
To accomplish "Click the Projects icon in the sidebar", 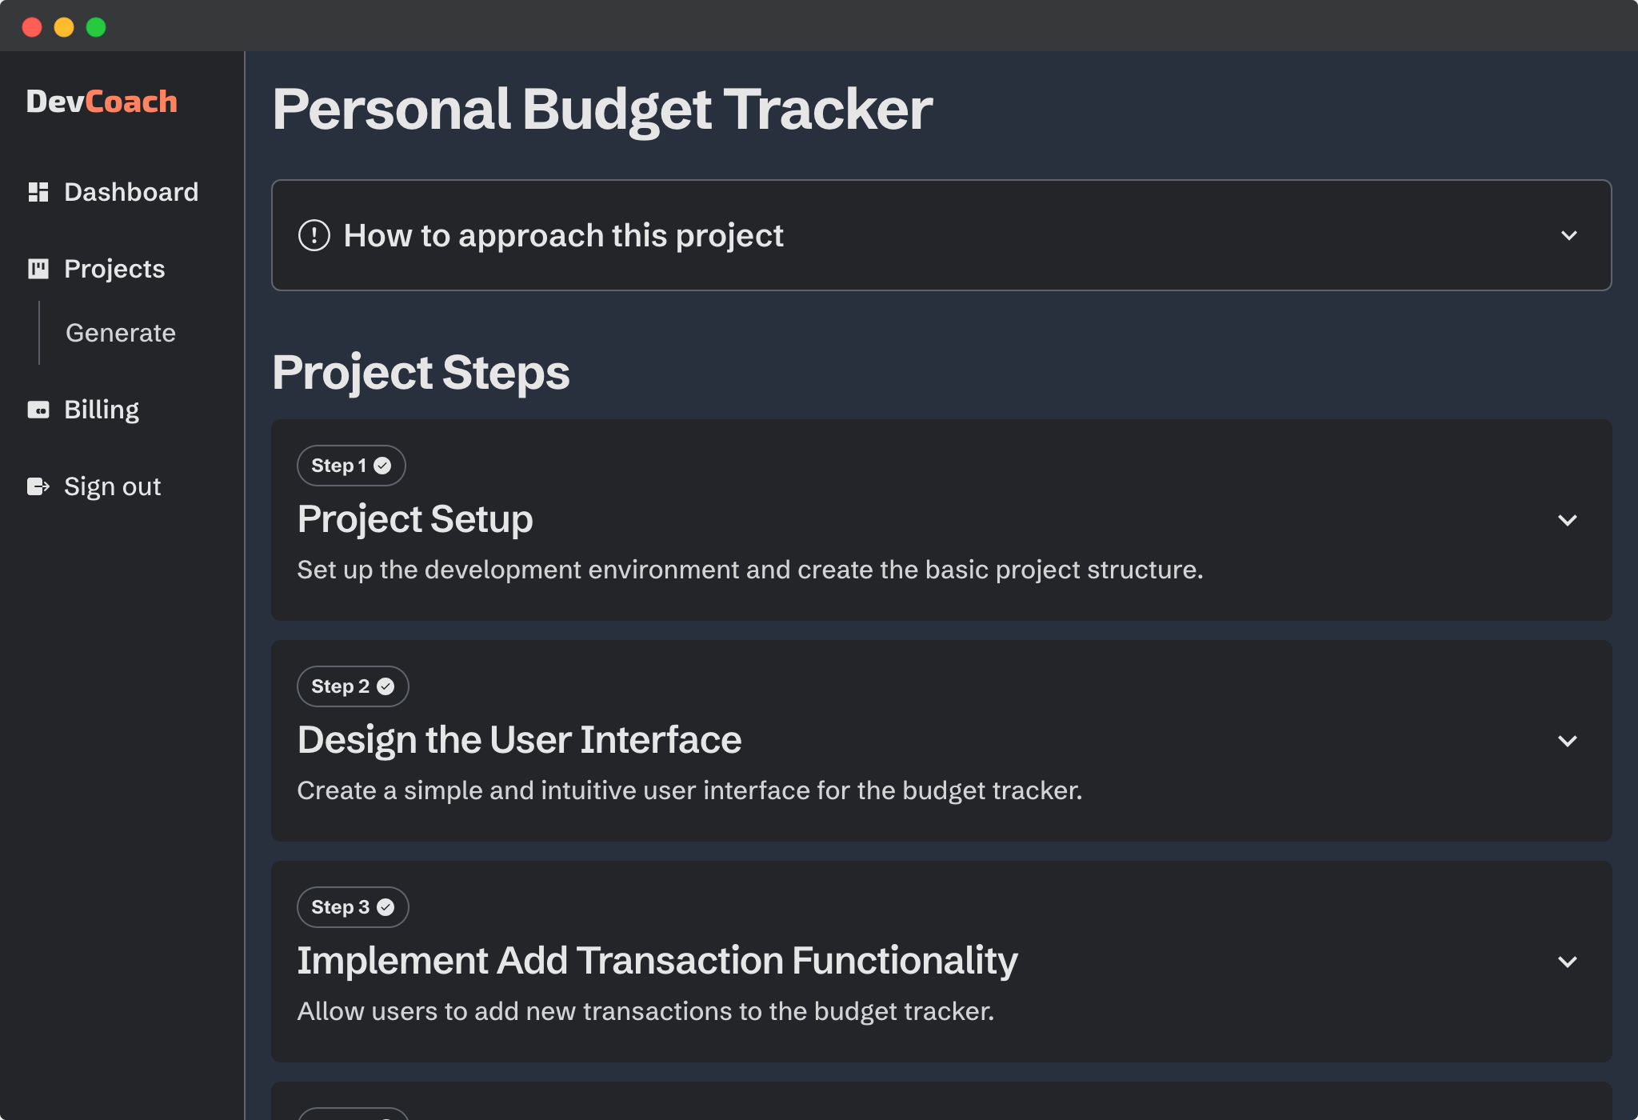I will click(38, 269).
